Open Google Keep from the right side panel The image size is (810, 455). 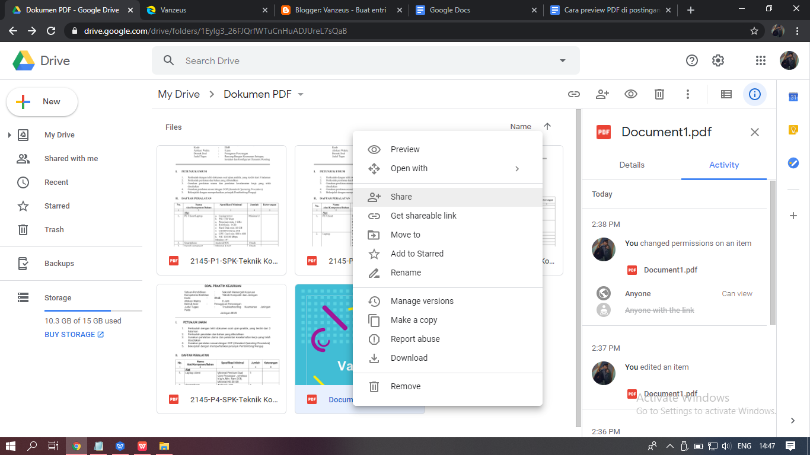pos(793,129)
